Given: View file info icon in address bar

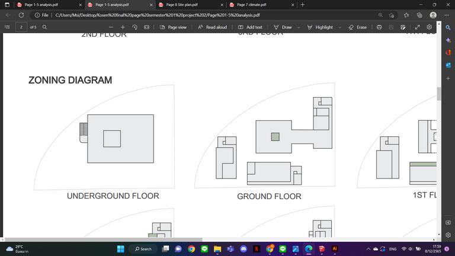Looking at the screenshot, I should pos(37,15).
